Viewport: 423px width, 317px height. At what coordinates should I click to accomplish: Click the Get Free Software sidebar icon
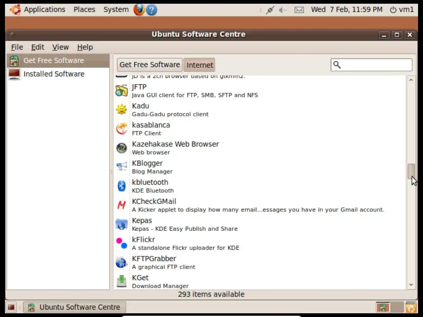pos(14,61)
